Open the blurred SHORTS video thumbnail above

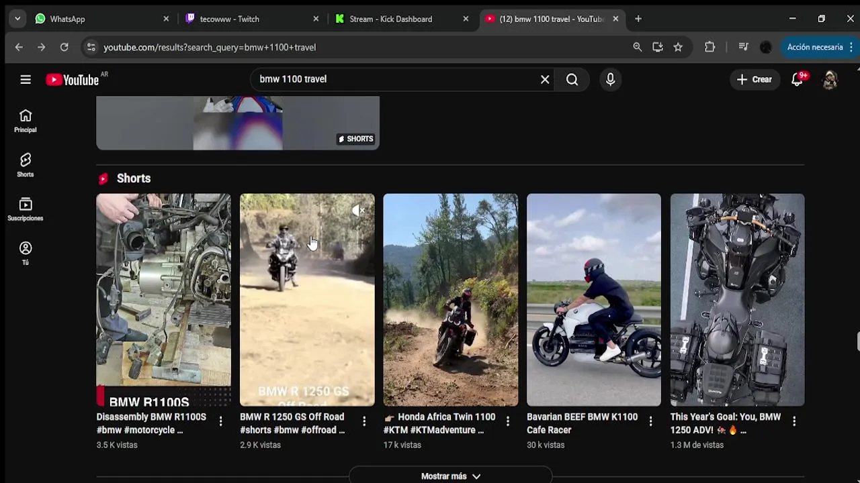tap(238, 123)
